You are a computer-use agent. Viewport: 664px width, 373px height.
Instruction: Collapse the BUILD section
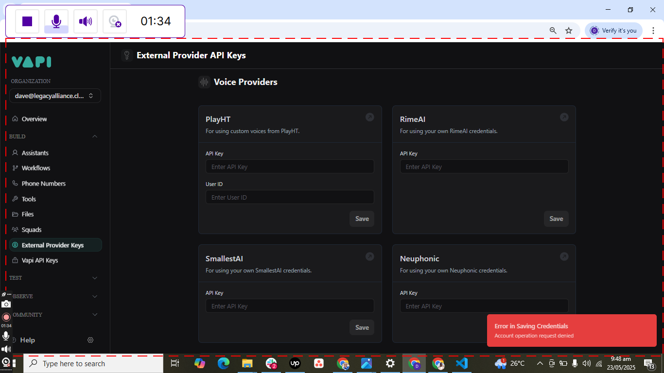pyautogui.click(x=95, y=136)
